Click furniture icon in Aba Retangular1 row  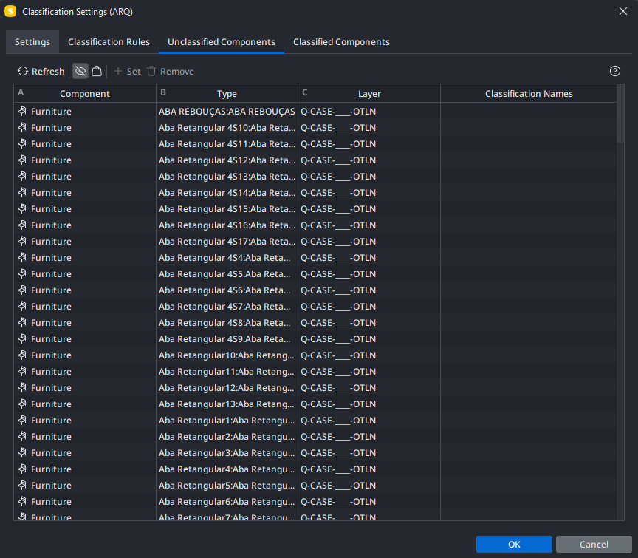(x=22, y=421)
